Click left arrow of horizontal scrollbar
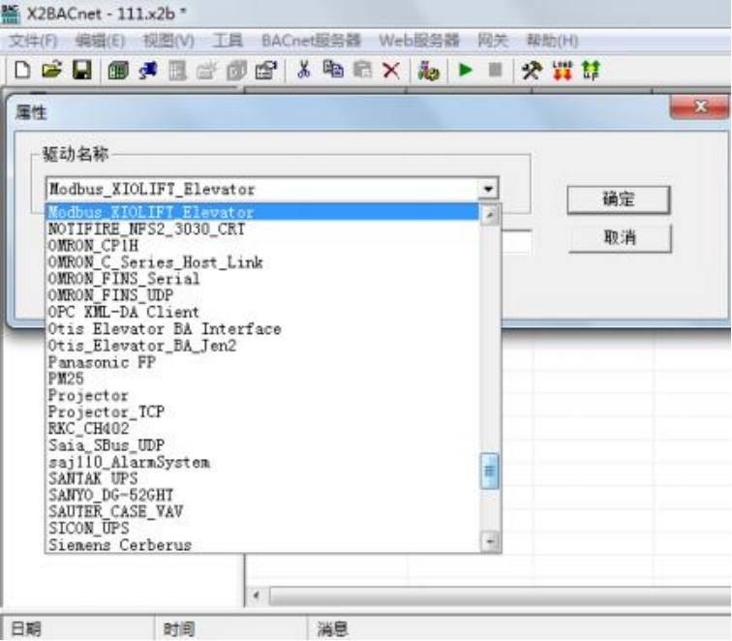 click(256, 595)
